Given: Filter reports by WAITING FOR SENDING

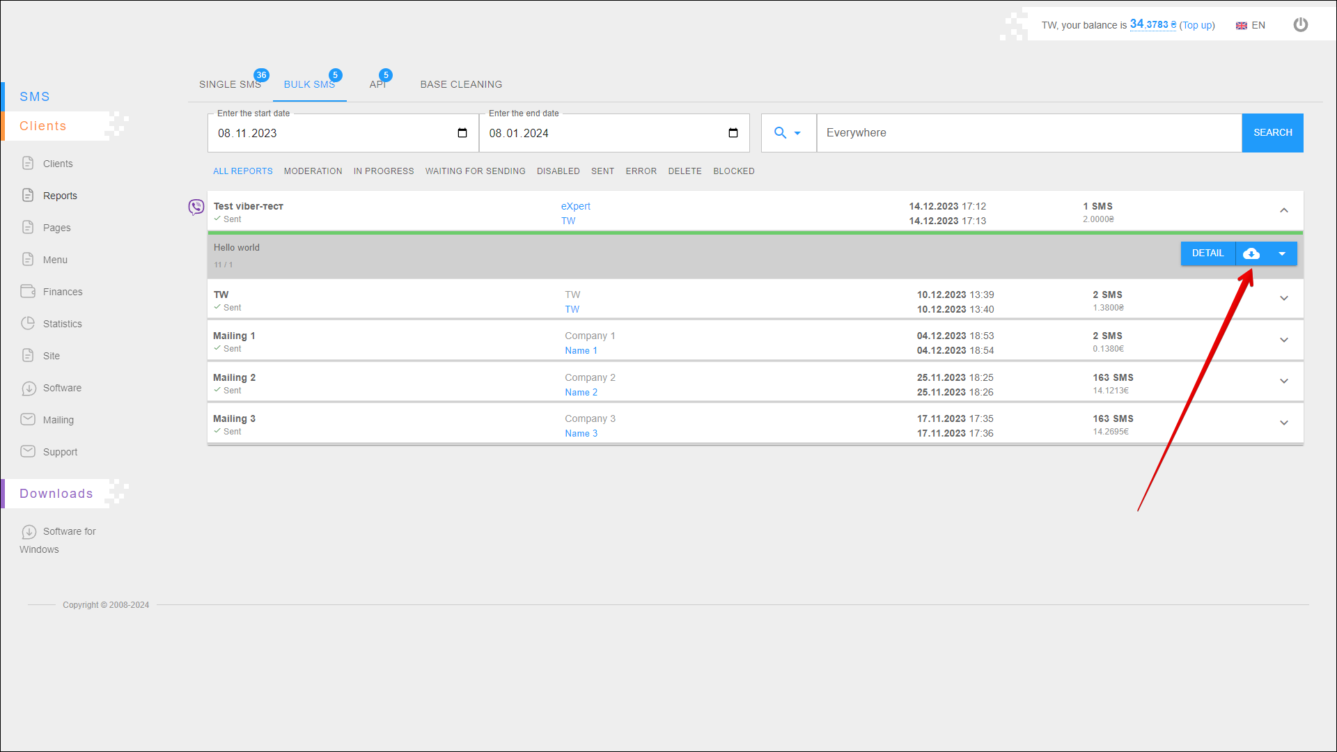Looking at the screenshot, I should pyautogui.click(x=475, y=171).
